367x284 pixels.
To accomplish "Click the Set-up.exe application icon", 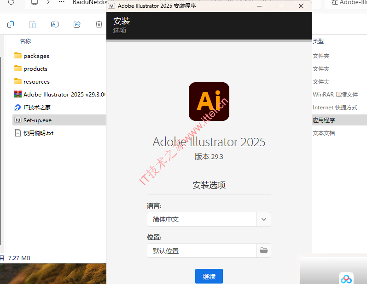I will pyautogui.click(x=18, y=120).
